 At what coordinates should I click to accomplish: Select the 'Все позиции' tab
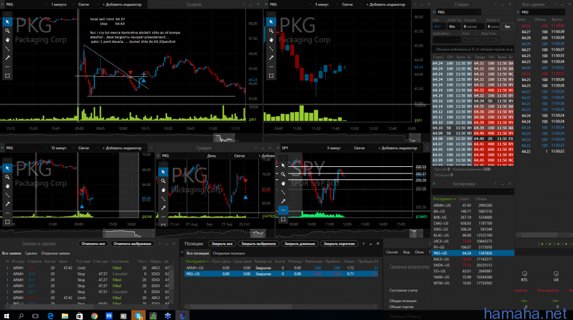(198, 253)
